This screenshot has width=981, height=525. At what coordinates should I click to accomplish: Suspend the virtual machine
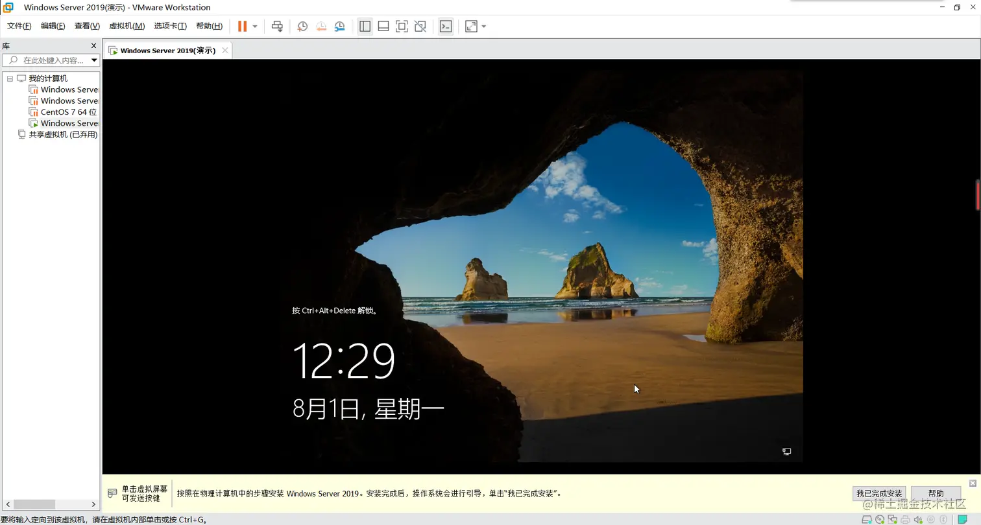coord(242,26)
